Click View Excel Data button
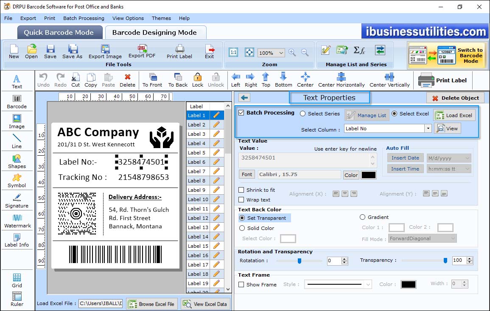Image resolution: width=490 pixels, height=311 pixels. tap(205, 304)
